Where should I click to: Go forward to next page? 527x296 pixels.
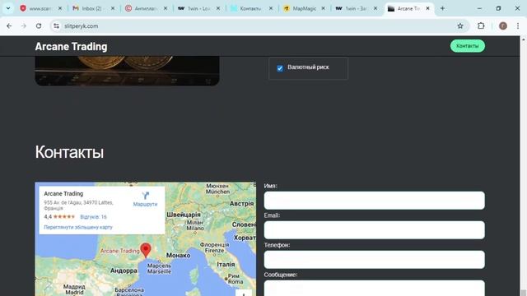[x=24, y=25]
